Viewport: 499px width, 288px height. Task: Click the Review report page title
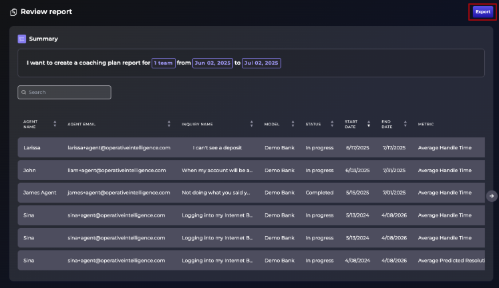click(x=47, y=12)
